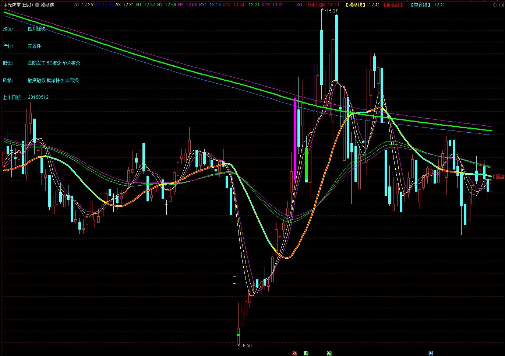Click the green 减 marker at chart bottom
The height and width of the screenshot is (356, 505).
coord(329,353)
